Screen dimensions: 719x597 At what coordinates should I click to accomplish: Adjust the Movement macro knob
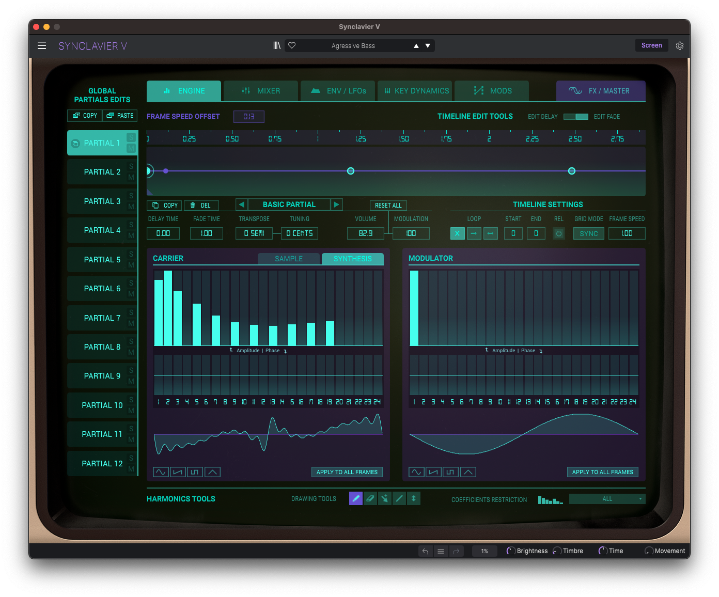[649, 551]
